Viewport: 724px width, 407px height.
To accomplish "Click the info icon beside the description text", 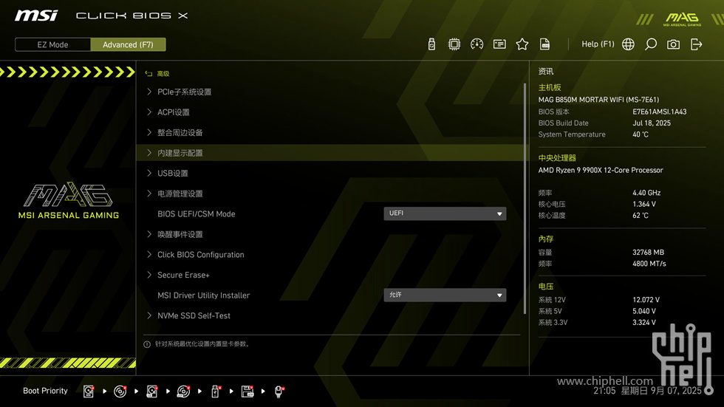I will (x=147, y=344).
